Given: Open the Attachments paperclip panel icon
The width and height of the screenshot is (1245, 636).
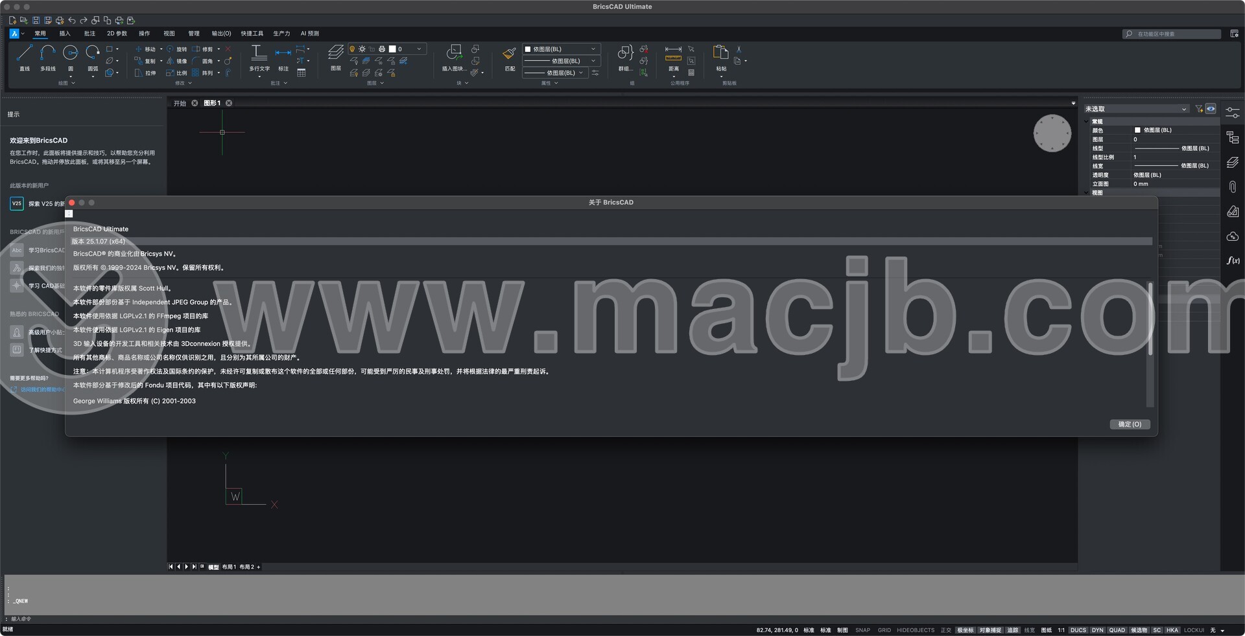Looking at the screenshot, I should click(1233, 187).
